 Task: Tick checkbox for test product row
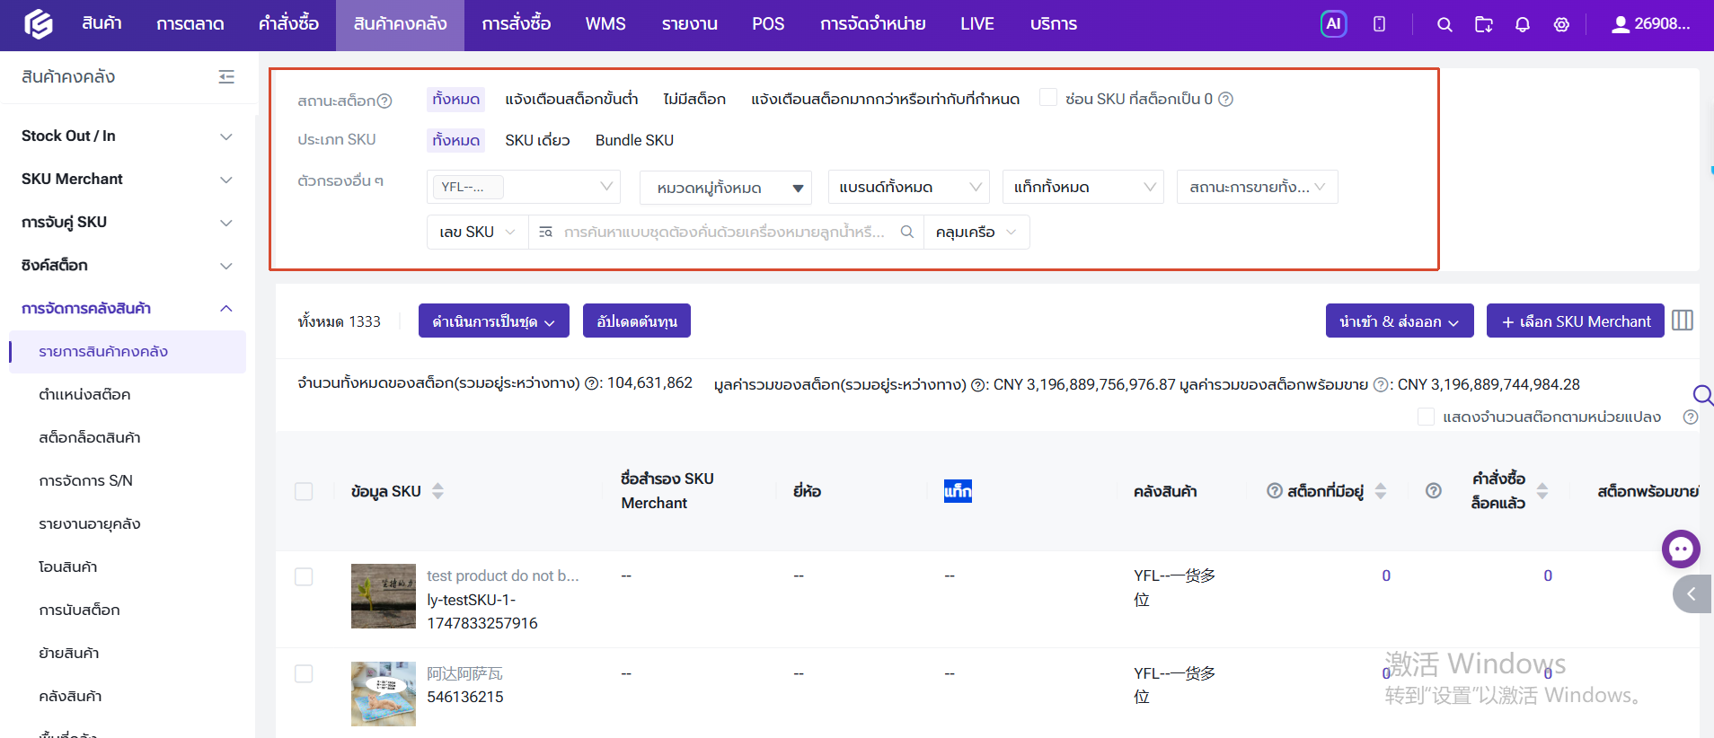tap(304, 576)
